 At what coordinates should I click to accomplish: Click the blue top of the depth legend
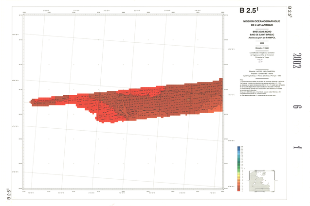click(x=239, y=148)
